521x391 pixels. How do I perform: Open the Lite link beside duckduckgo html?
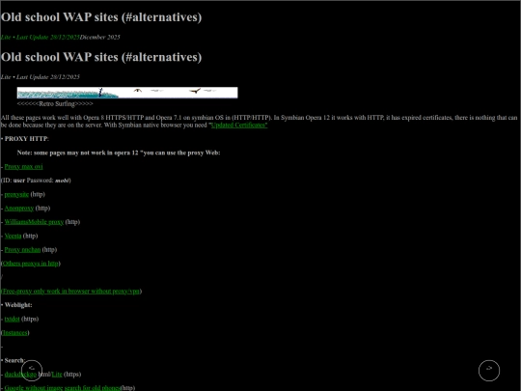(x=57, y=375)
